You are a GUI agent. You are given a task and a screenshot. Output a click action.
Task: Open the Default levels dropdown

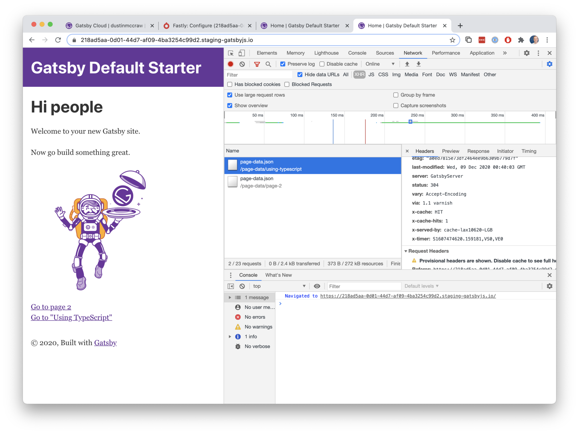(x=421, y=286)
